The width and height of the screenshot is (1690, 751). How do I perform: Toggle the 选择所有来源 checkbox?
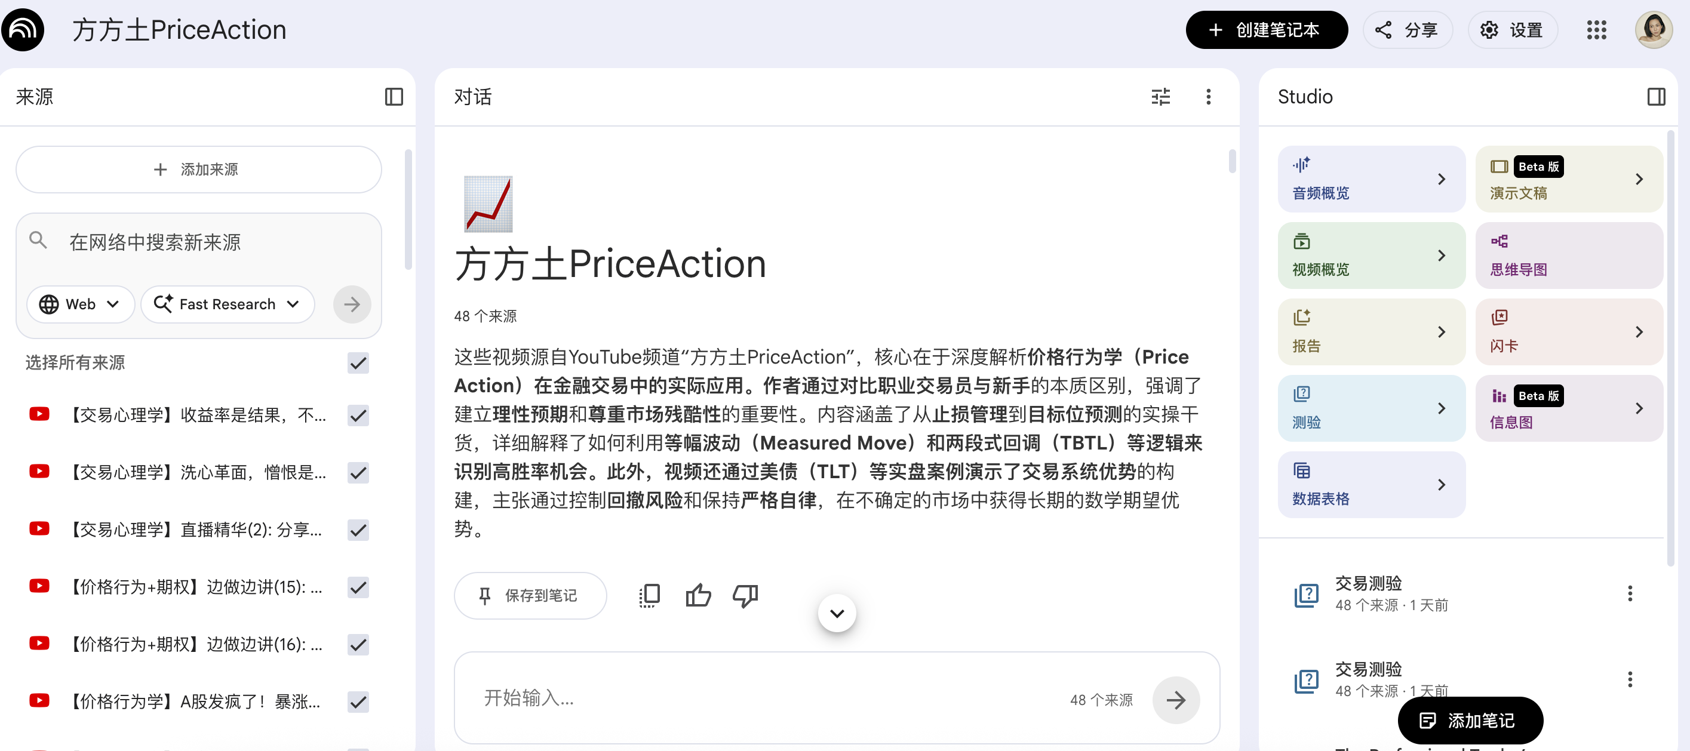[x=358, y=363]
